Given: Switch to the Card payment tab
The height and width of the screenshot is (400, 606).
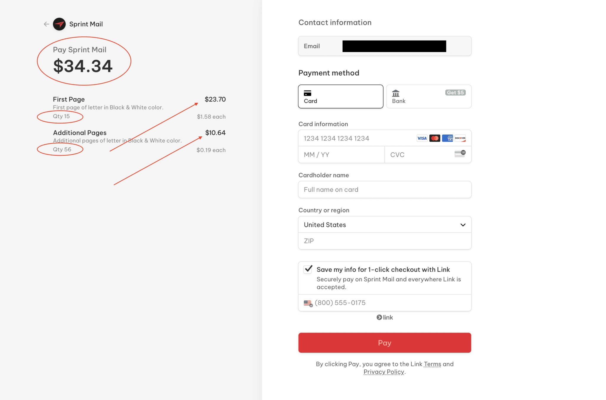Looking at the screenshot, I should point(340,96).
